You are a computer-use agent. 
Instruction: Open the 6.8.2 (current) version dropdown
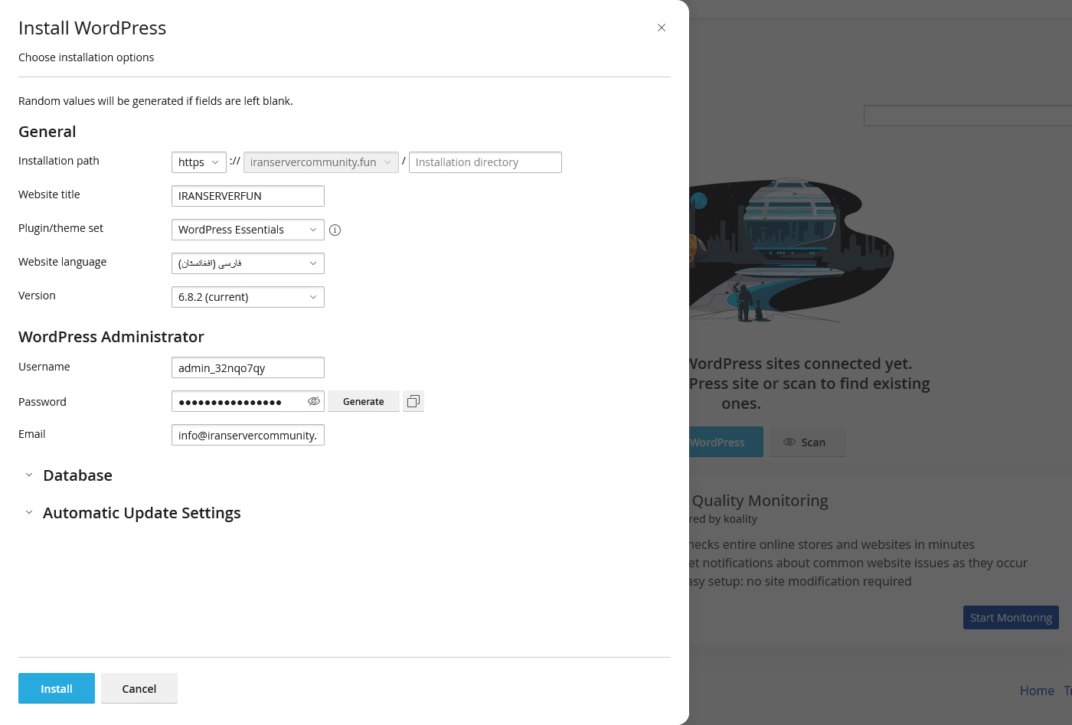pyautogui.click(x=247, y=297)
